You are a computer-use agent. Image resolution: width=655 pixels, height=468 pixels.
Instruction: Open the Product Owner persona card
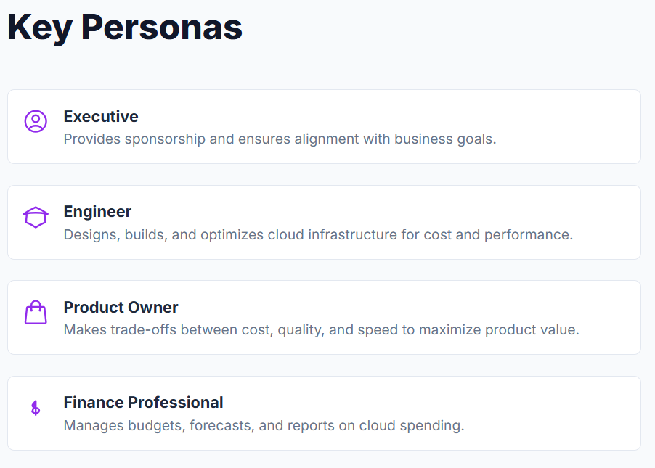[324, 317]
